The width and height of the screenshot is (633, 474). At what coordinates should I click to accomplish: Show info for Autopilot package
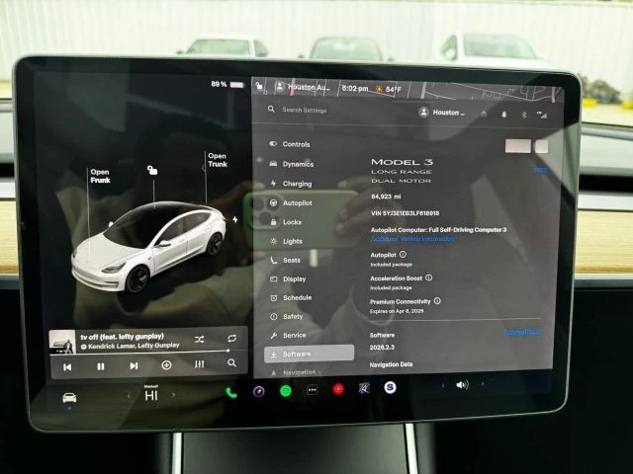tap(403, 255)
